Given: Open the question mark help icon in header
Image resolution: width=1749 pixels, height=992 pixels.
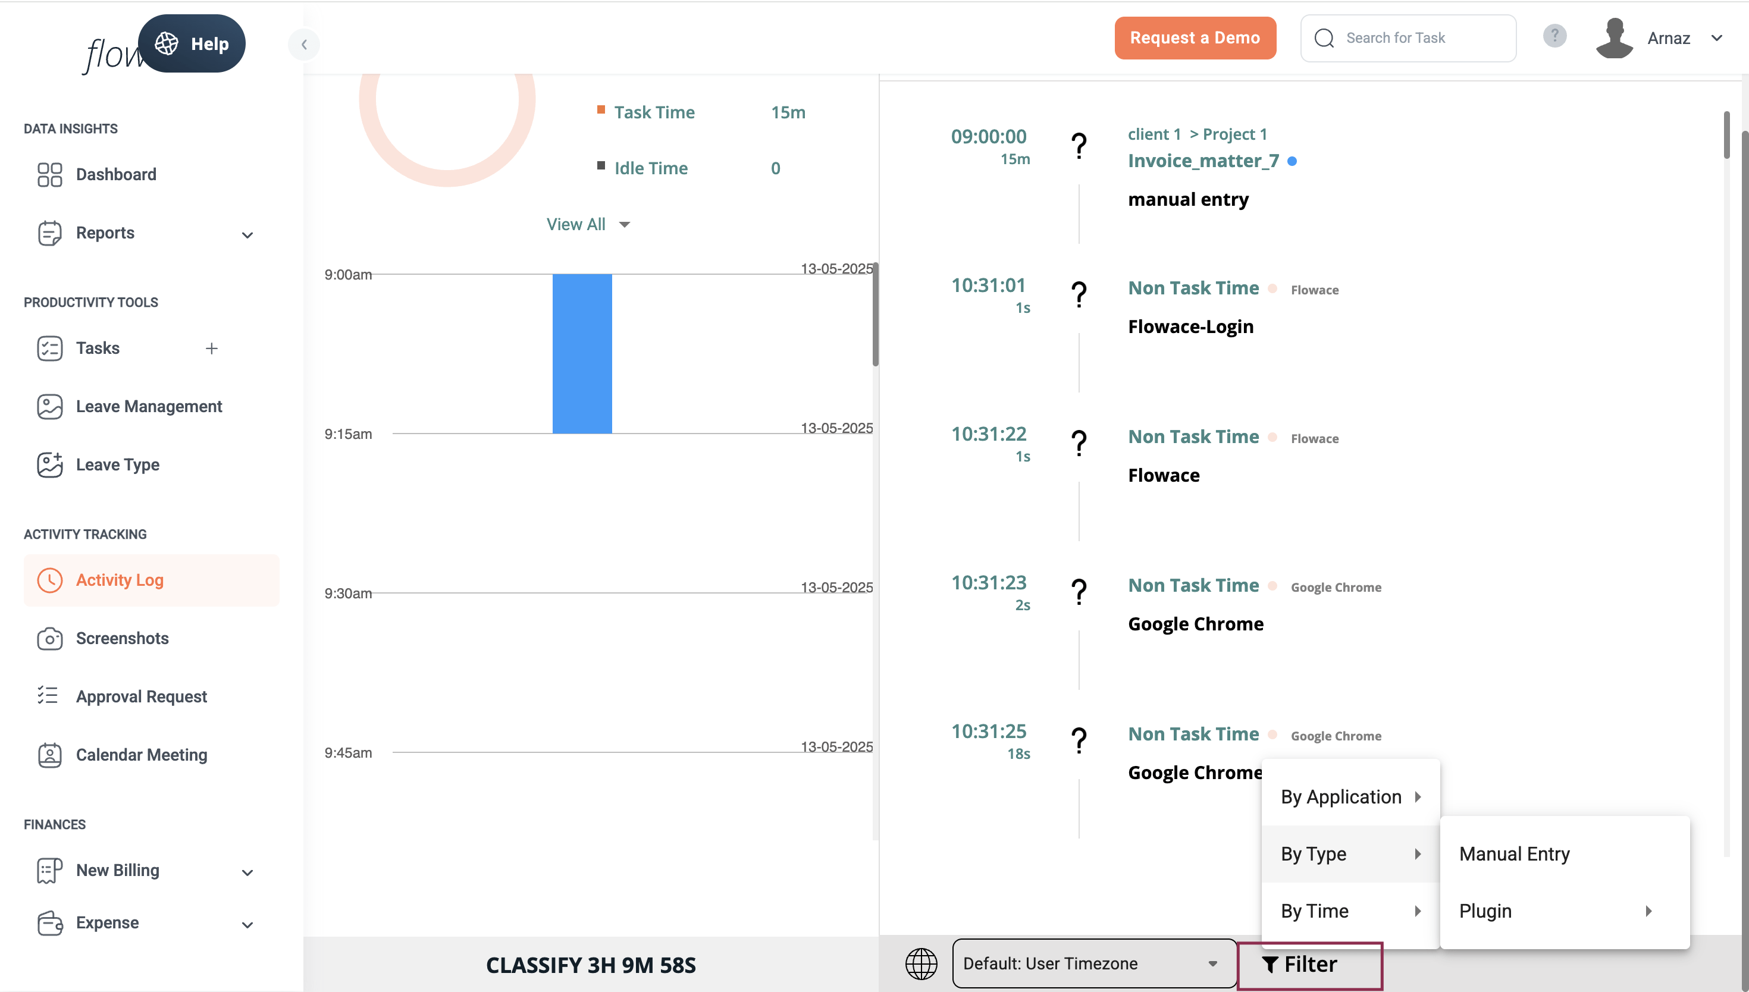Looking at the screenshot, I should click(1554, 36).
